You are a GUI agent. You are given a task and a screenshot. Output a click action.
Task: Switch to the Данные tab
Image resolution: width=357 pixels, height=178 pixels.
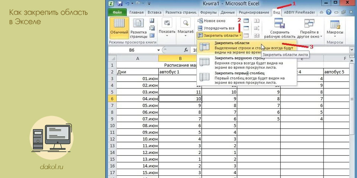click(228, 13)
